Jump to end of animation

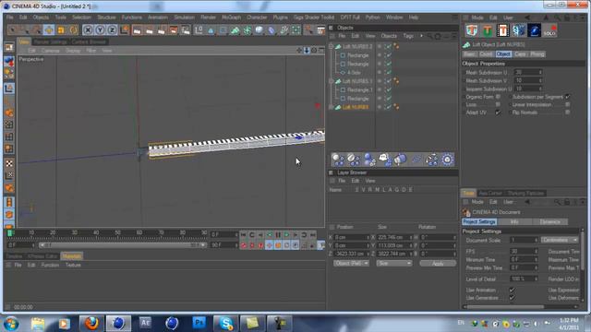(x=313, y=235)
